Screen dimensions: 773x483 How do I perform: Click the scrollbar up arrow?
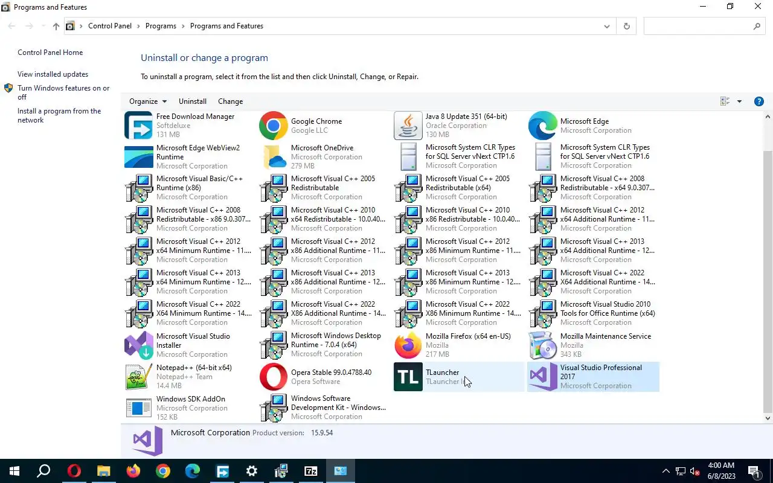pos(768,116)
